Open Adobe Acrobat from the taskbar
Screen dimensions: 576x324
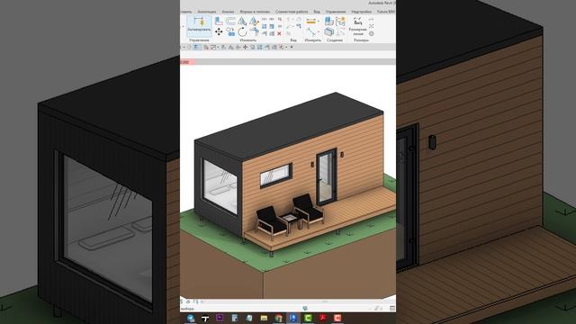323,318
